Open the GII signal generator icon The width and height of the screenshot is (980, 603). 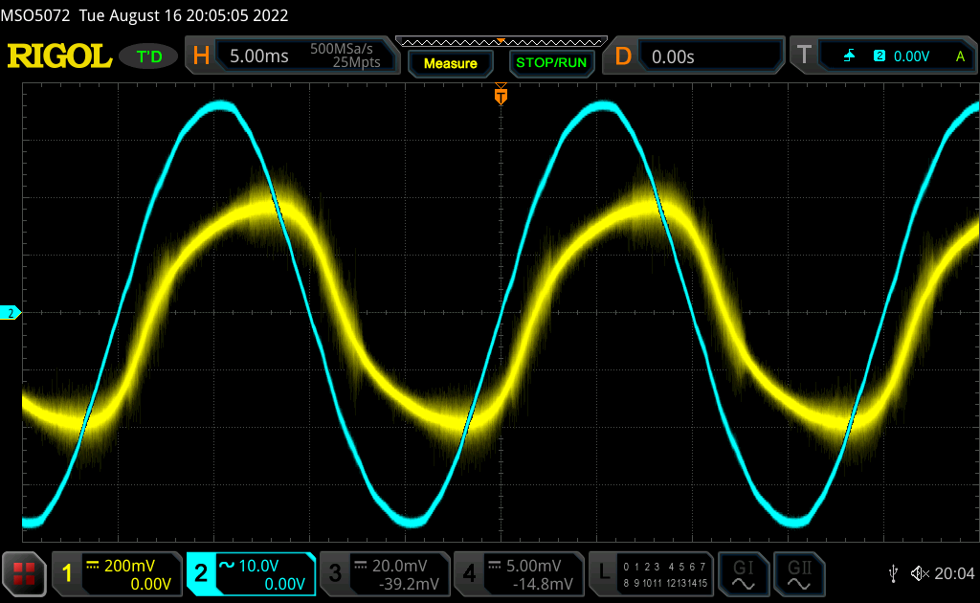pos(797,573)
